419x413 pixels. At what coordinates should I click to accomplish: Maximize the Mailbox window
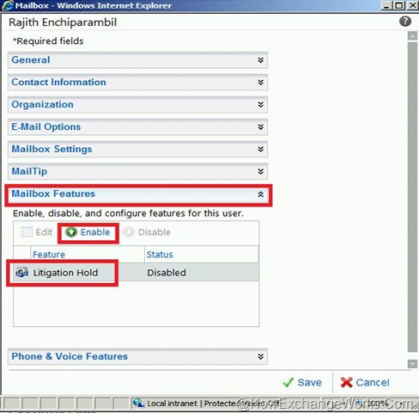point(399,5)
